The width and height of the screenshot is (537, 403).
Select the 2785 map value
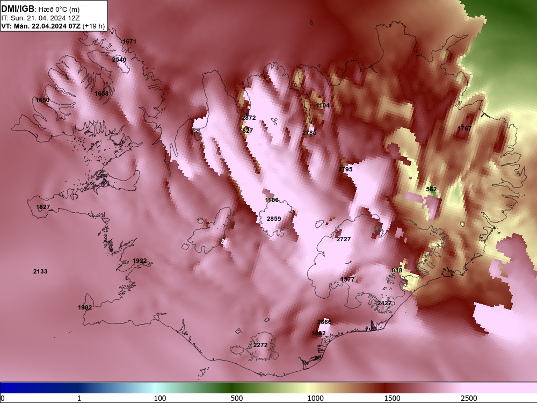(x=309, y=133)
